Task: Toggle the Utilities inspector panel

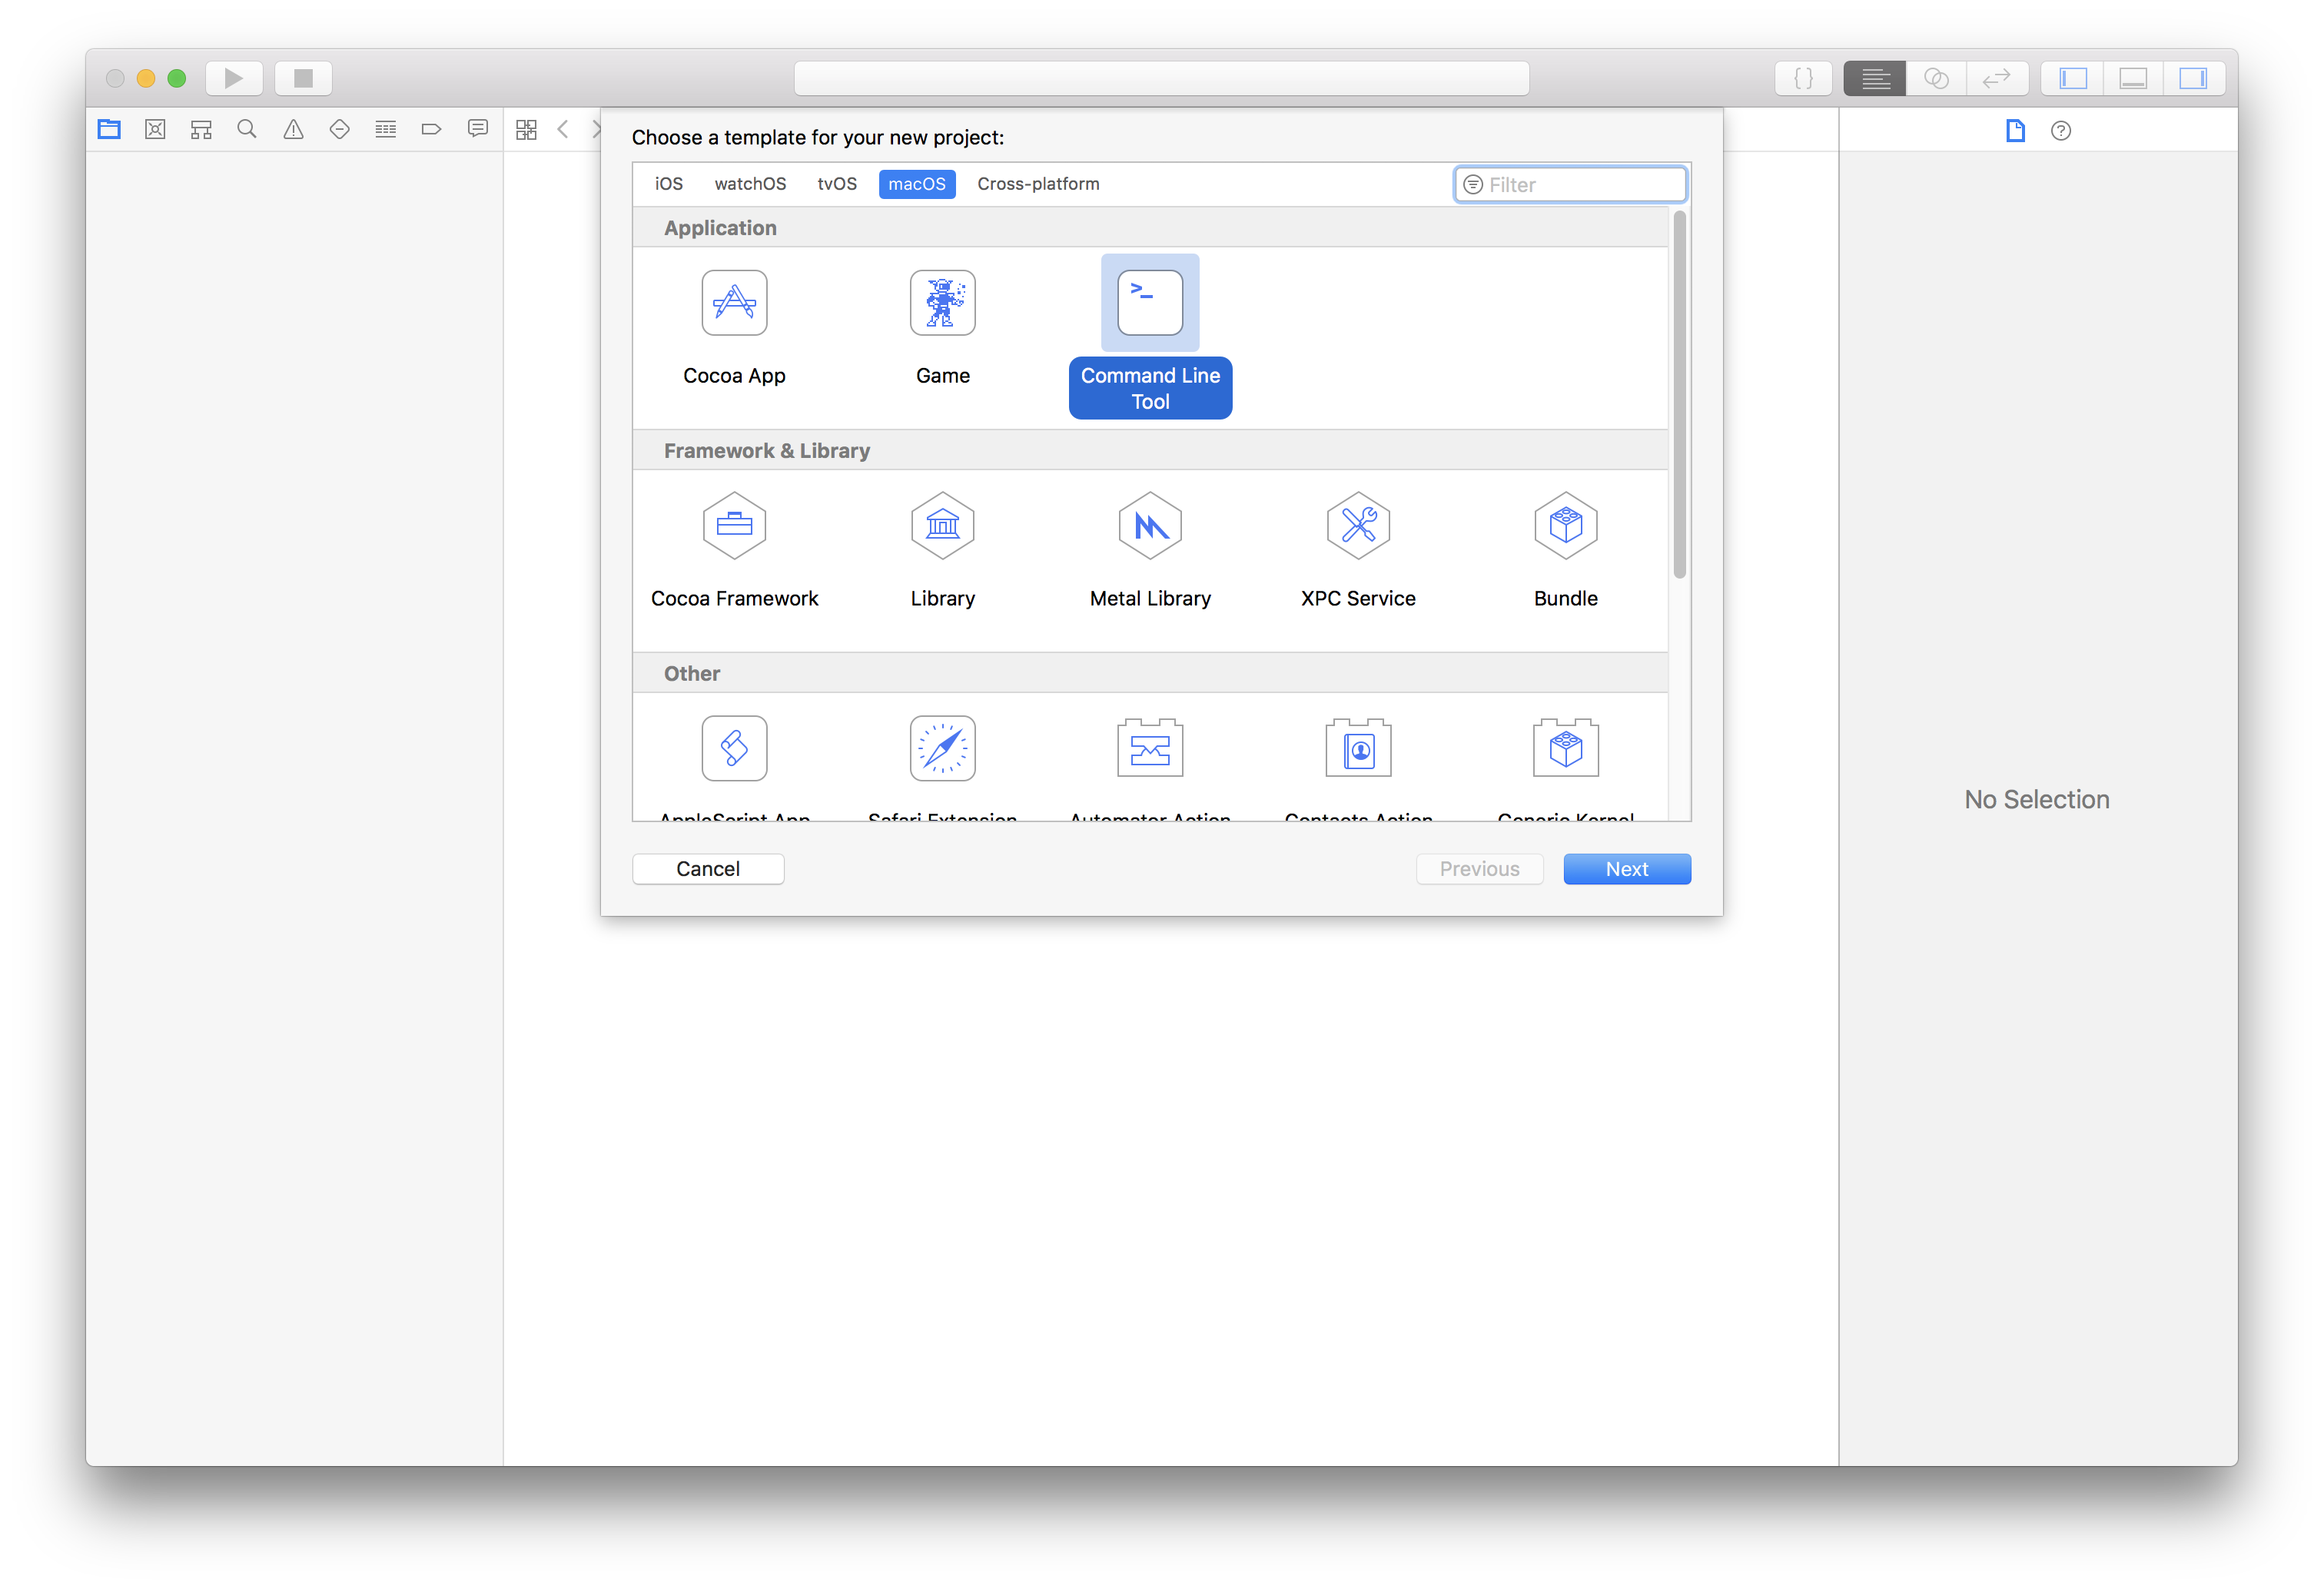Action: click(x=2193, y=78)
